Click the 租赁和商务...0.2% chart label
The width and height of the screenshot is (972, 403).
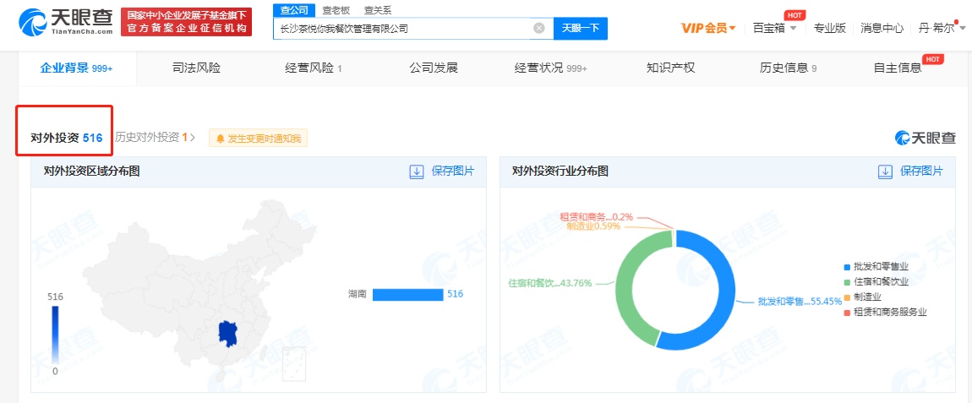pyautogui.click(x=597, y=216)
